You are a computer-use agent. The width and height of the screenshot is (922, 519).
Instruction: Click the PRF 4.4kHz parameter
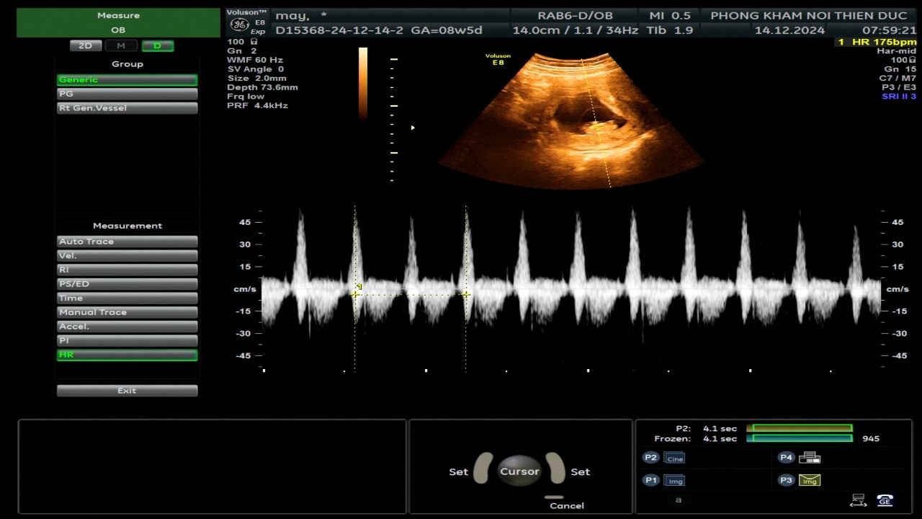pyautogui.click(x=257, y=105)
